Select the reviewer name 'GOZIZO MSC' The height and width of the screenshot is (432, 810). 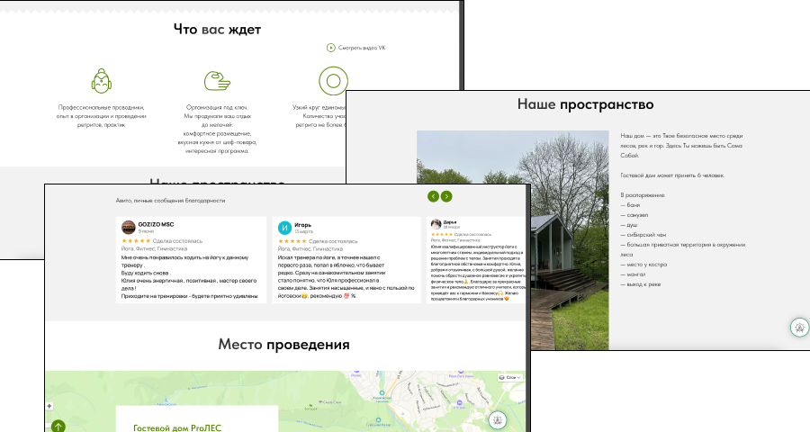[156, 224]
